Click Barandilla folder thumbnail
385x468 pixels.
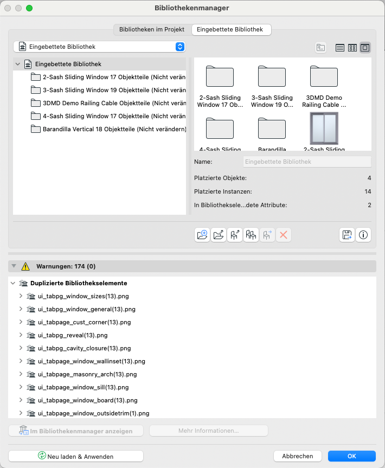coord(272,129)
